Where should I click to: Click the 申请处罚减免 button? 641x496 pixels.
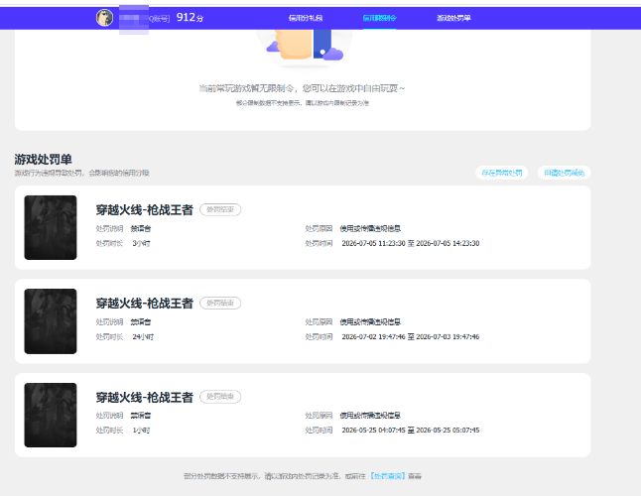tap(565, 173)
